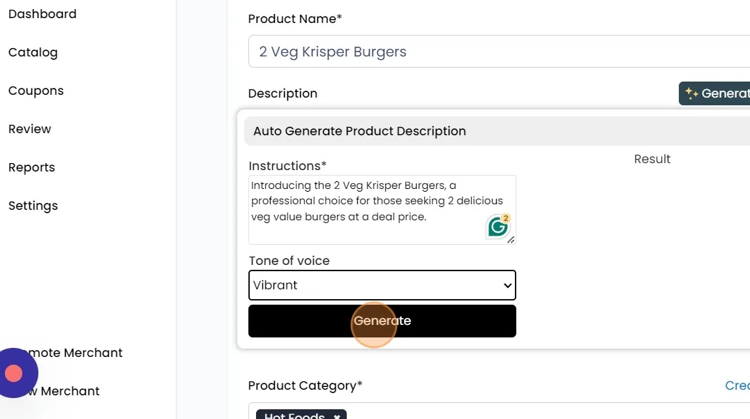Screen dimensions: 750x419
Task: Open the Review section
Action: click(x=30, y=129)
